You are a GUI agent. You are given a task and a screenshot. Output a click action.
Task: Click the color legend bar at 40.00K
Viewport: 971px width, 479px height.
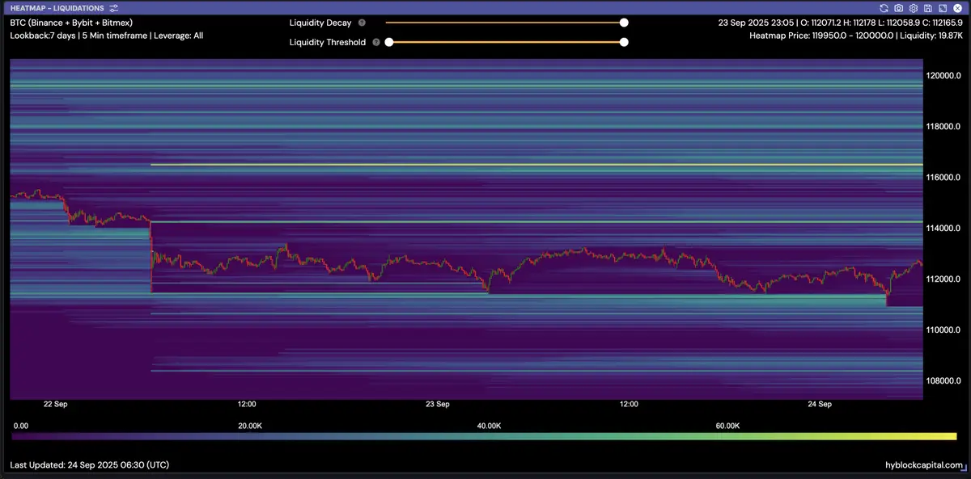pyautogui.click(x=489, y=436)
